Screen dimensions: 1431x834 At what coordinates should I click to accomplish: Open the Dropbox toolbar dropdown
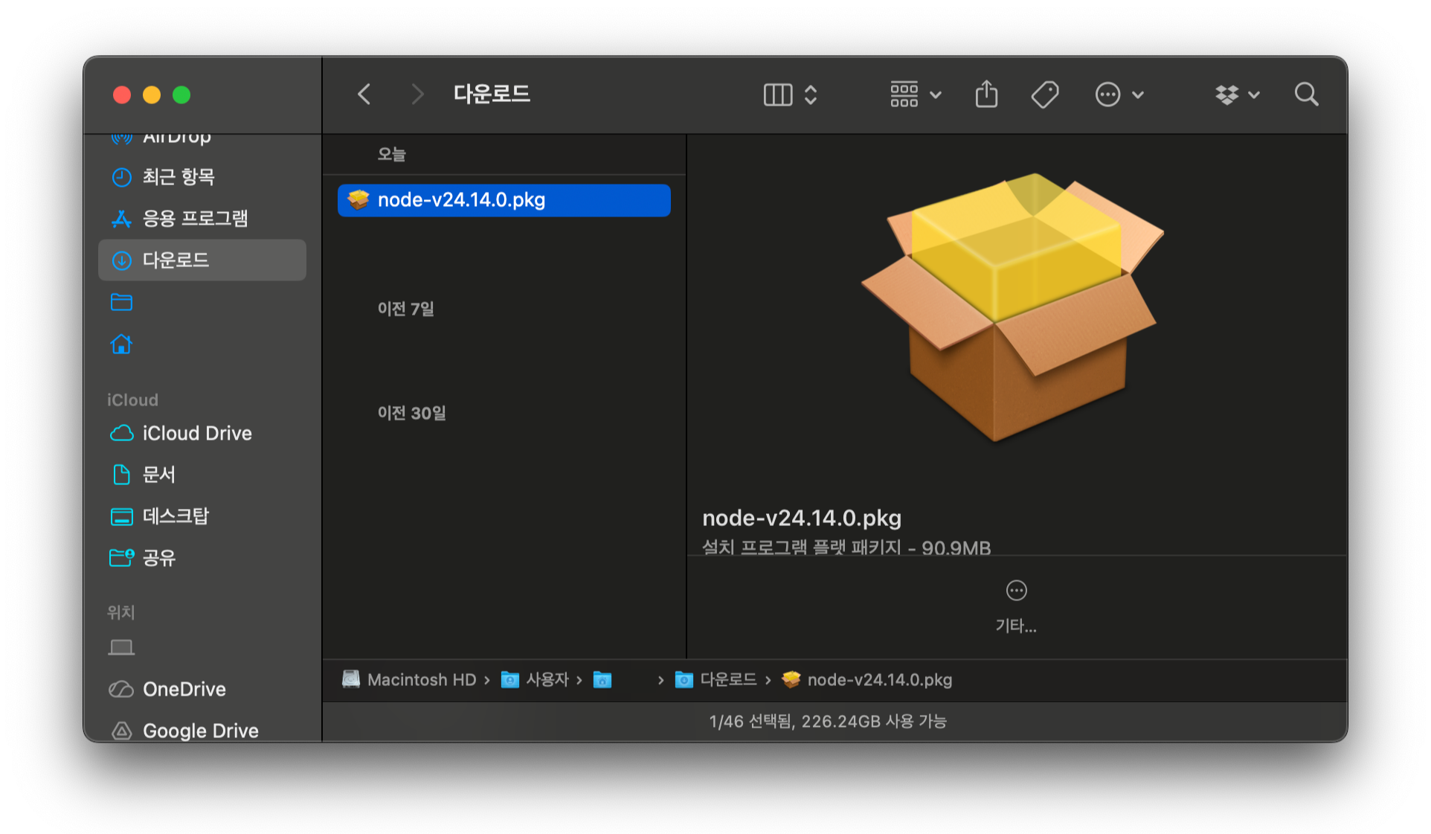[x=1237, y=94]
